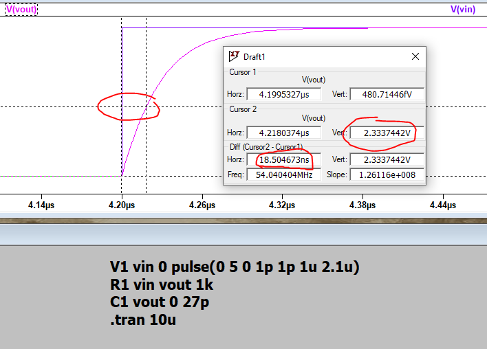Click the Cursor 1 V(vout) trace name
Viewport: 487px width, 349px height.
tap(314, 80)
